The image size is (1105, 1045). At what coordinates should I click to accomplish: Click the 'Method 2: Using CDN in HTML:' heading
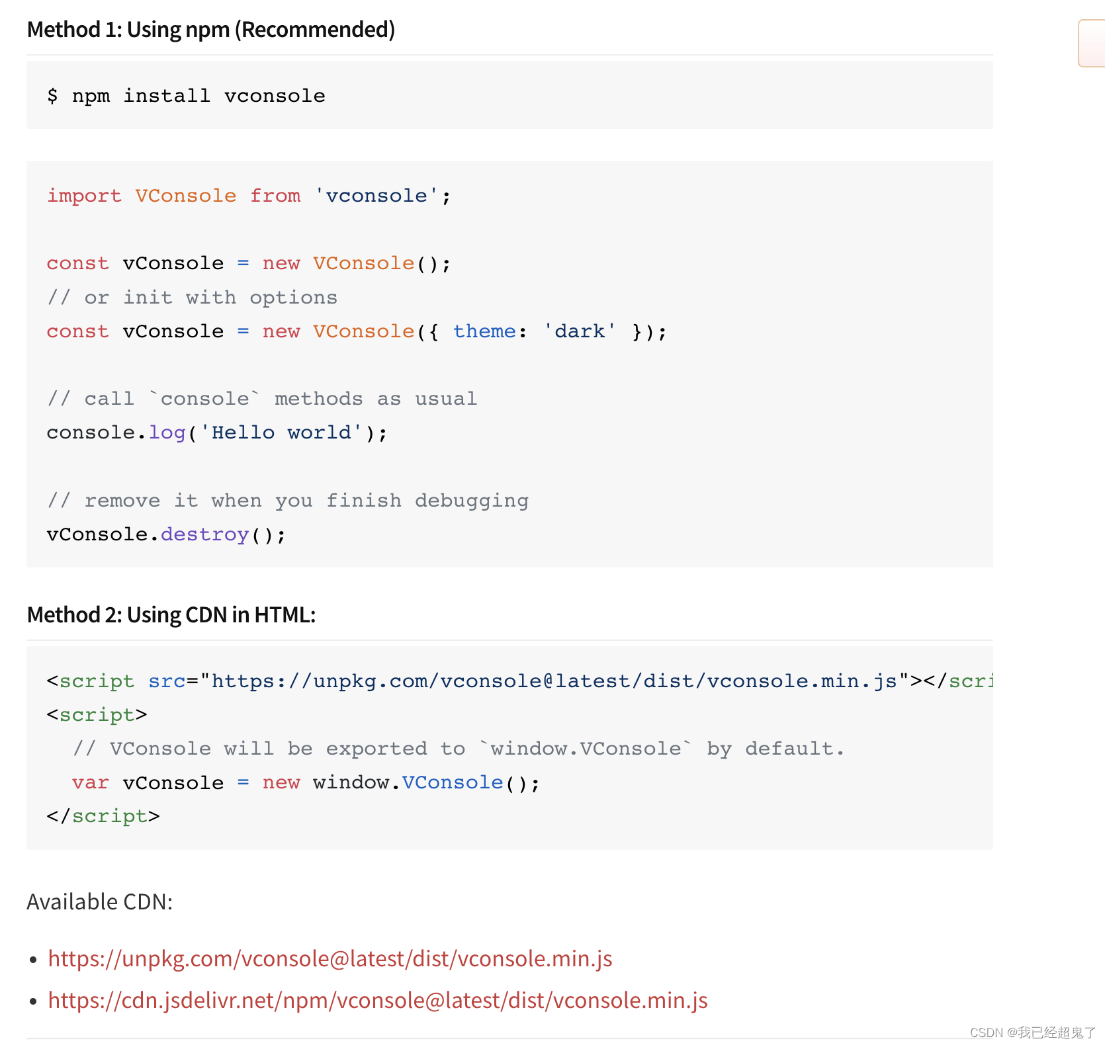pos(171,615)
